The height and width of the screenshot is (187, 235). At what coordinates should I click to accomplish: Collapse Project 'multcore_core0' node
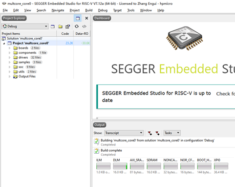[x=4, y=43]
